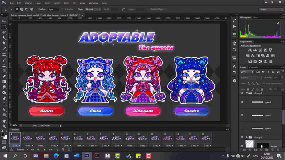Open the Style dropdown set to Normal
Screen dimensions: 285x160
tap(93, 9)
